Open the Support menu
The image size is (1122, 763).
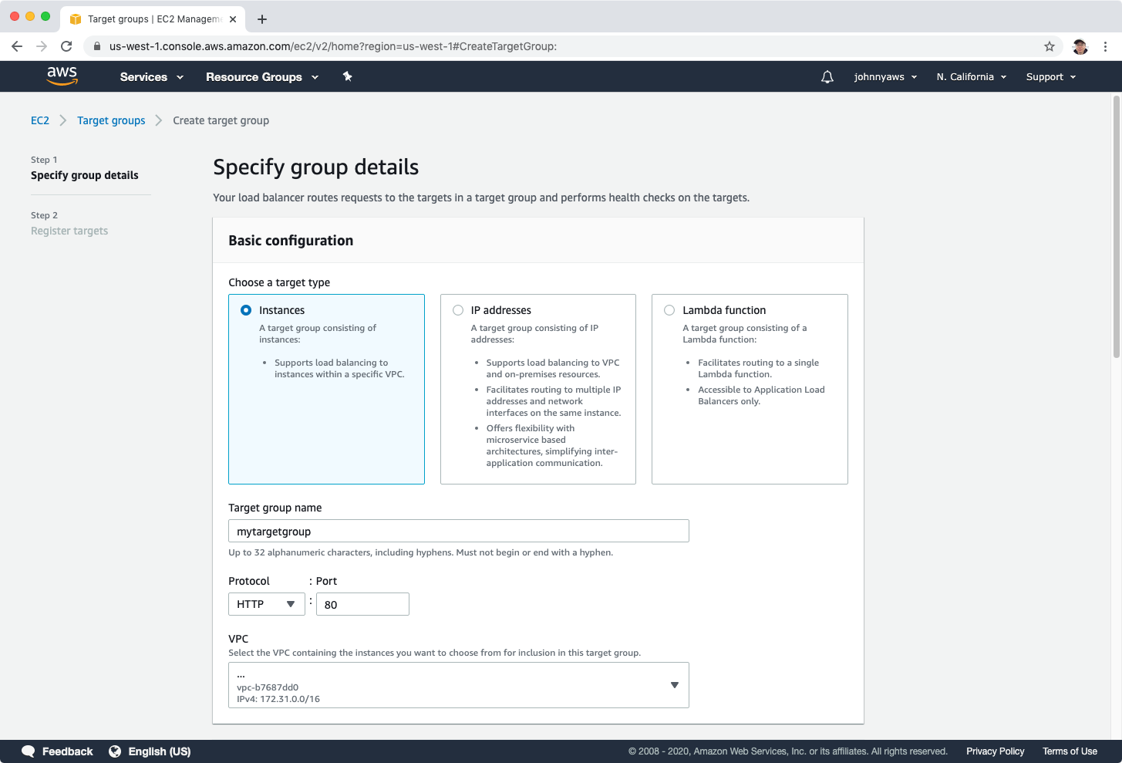coord(1051,77)
